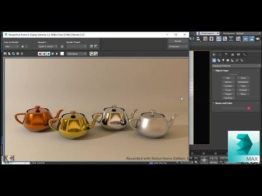Viewport: 262px width, 196px height.
Task: Click the Mirror tool in main toolbar
Action: (192, 39)
